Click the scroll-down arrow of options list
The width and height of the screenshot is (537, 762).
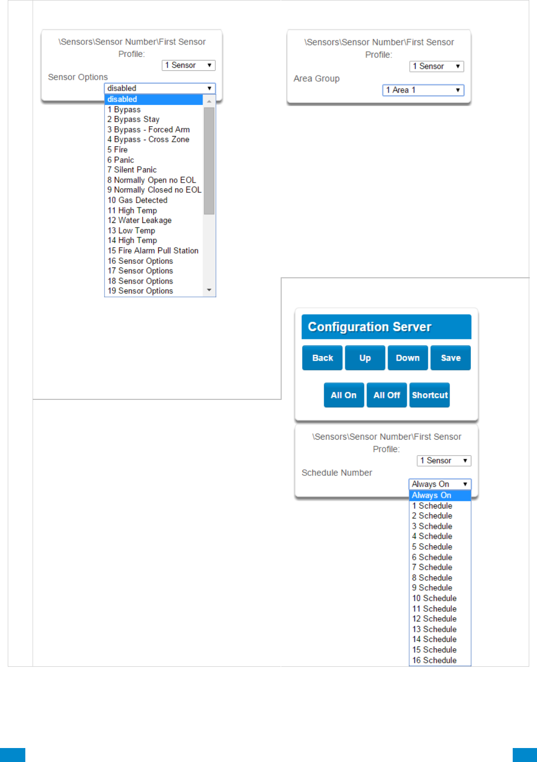[x=209, y=290]
